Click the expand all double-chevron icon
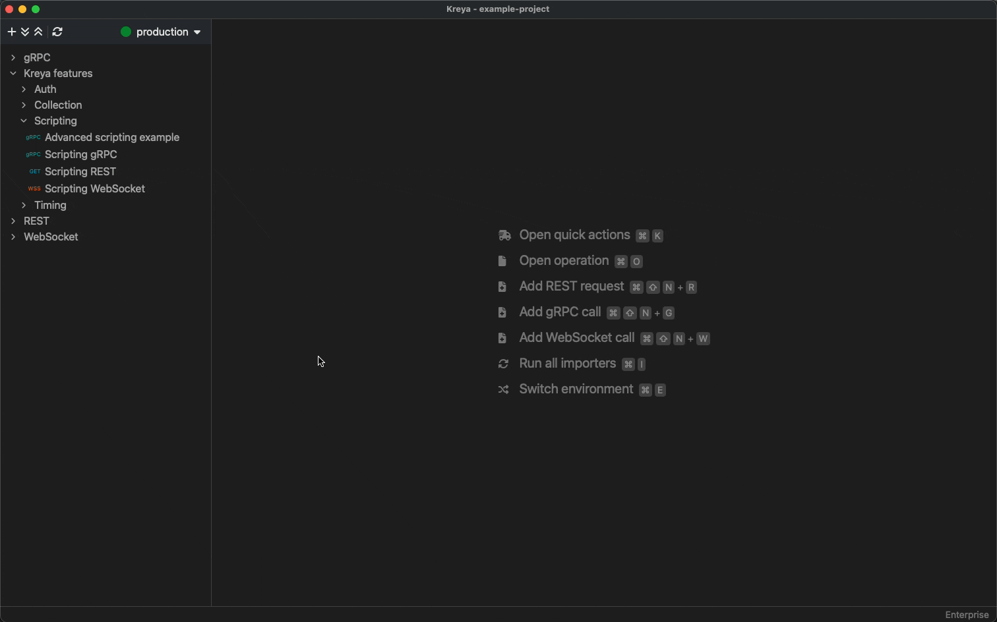997x622 pixels. [25, 32]
